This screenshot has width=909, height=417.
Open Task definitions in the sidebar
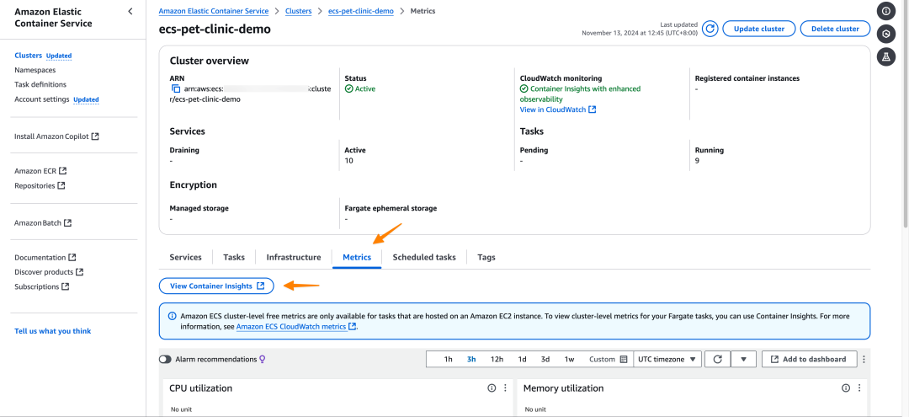40,85
